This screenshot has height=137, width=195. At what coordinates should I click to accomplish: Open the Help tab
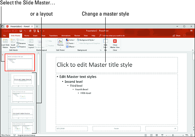93,36
